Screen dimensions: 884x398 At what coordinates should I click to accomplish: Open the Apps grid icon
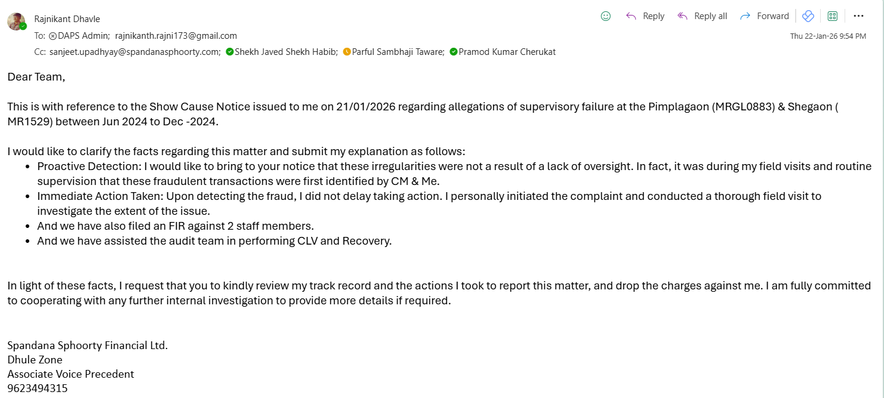833,16
